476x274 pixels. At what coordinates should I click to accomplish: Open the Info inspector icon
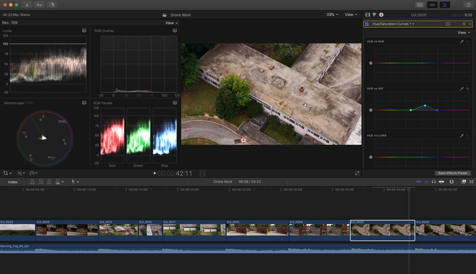381,14
